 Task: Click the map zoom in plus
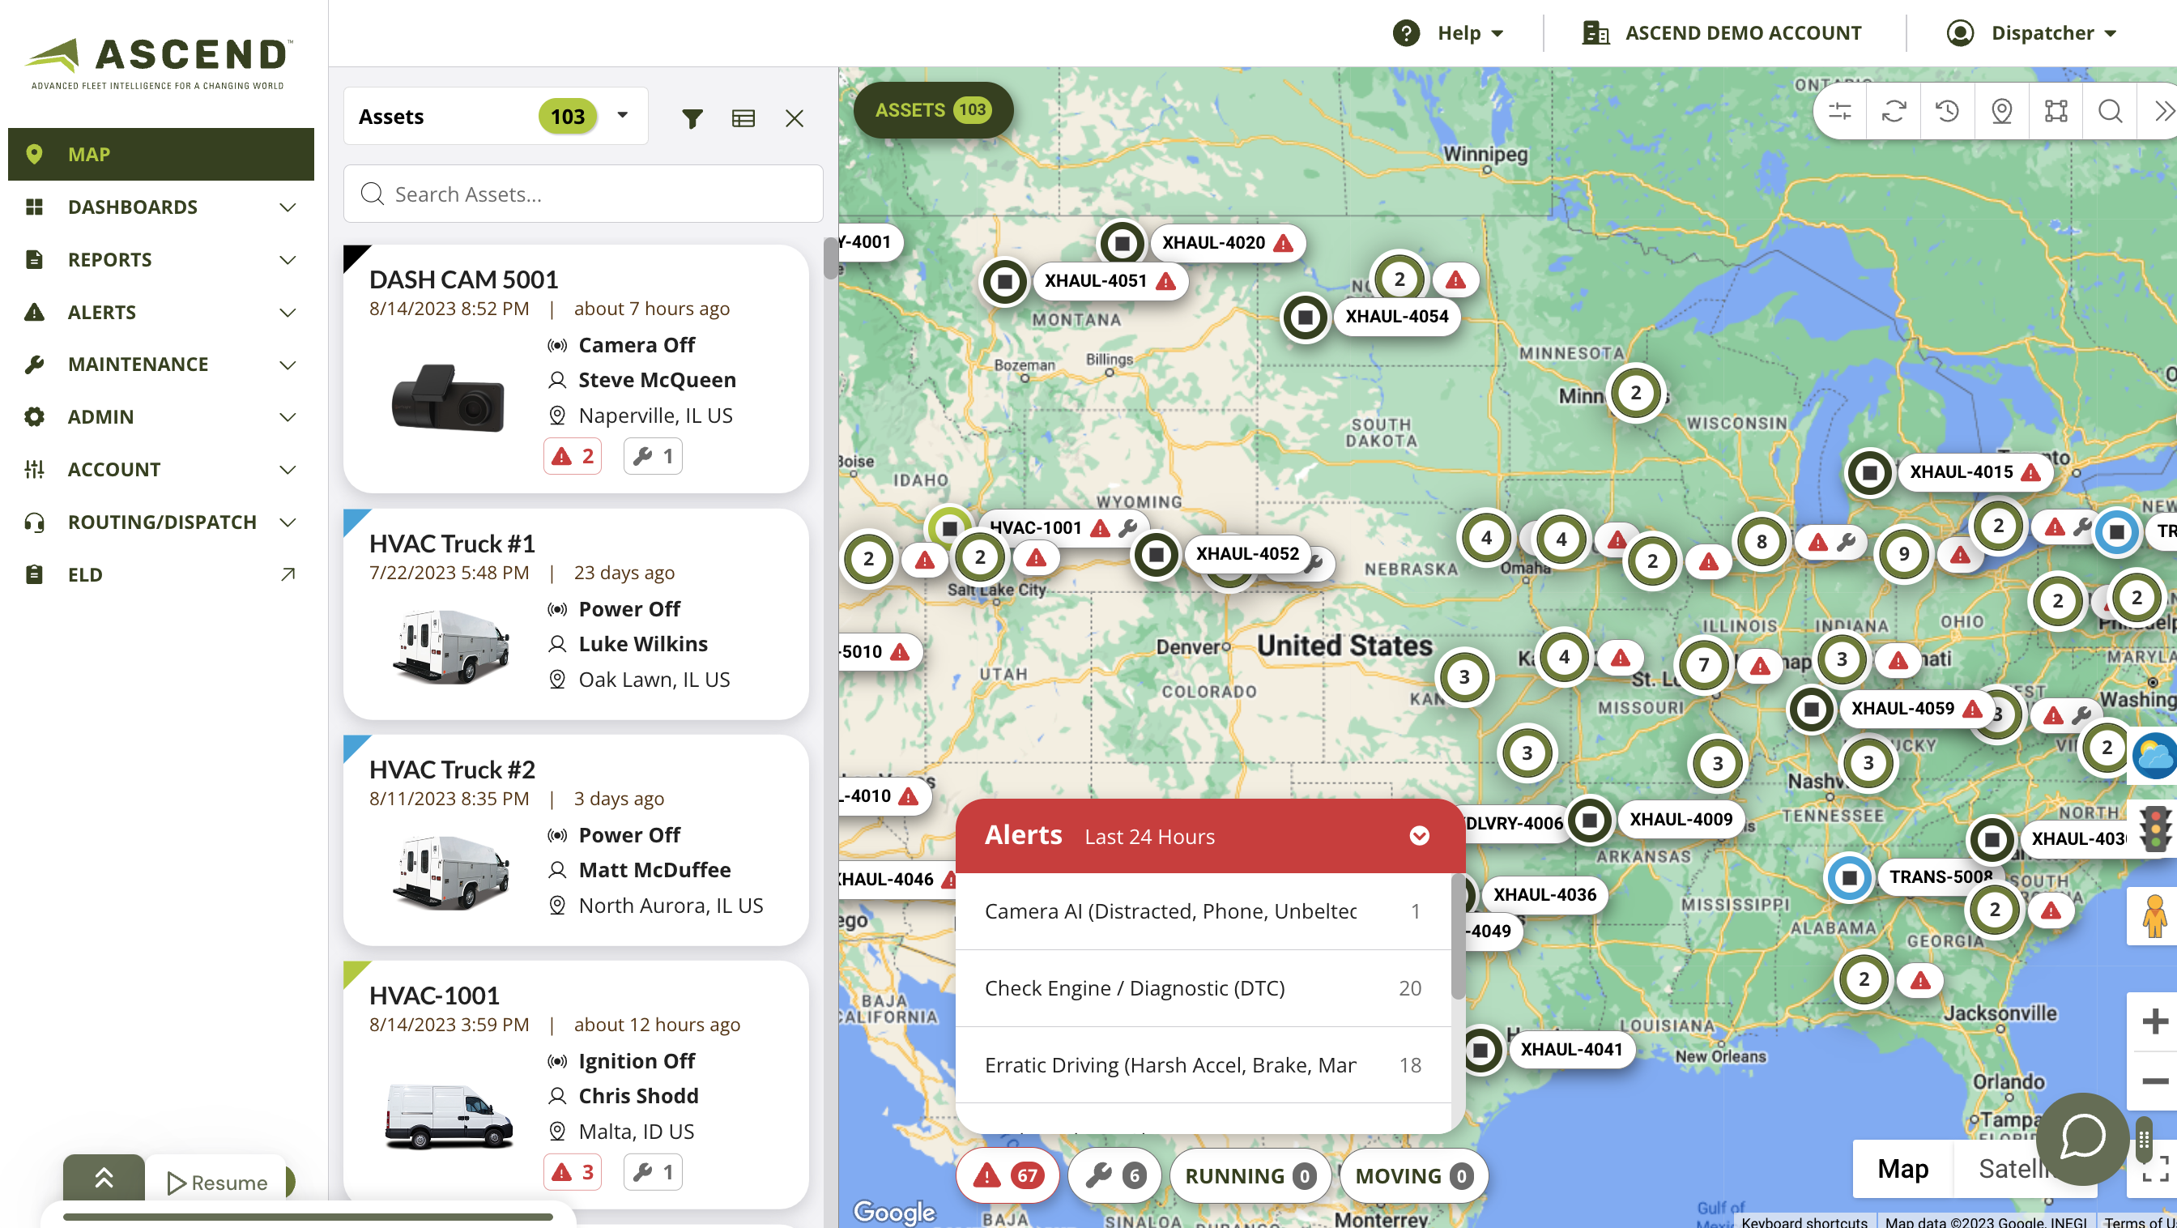tap(2154, 1021)
